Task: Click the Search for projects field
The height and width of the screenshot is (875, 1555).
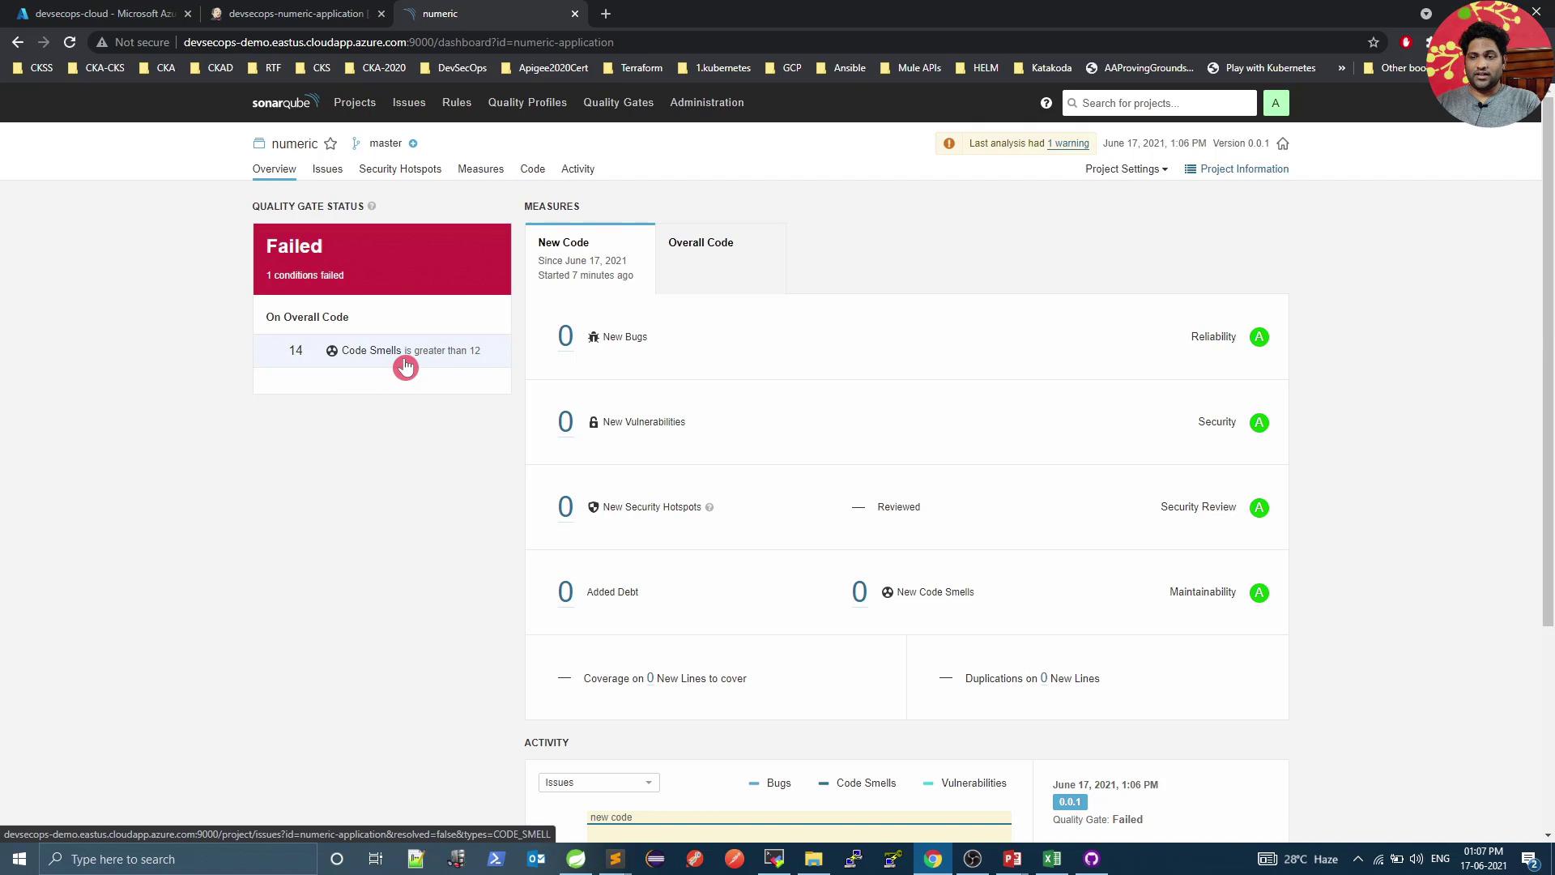Action: point(1160,103)
